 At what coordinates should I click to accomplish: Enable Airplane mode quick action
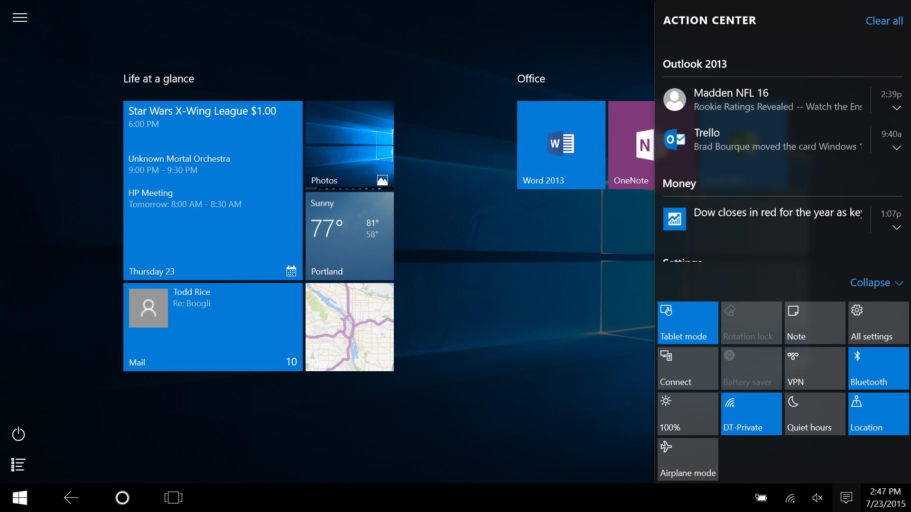[x=688, y=459]
